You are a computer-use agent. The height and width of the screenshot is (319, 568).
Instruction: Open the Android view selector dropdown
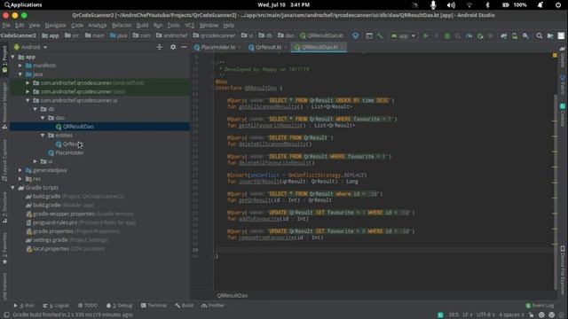pyautogui.click(x=31, y=47)
